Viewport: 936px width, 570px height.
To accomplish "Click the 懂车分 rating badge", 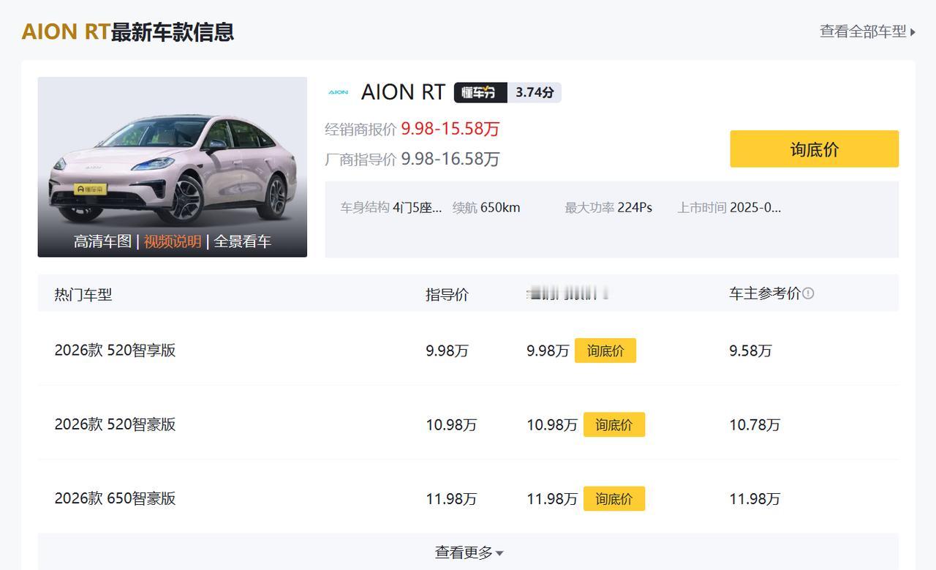I will (x=480, y=92).
